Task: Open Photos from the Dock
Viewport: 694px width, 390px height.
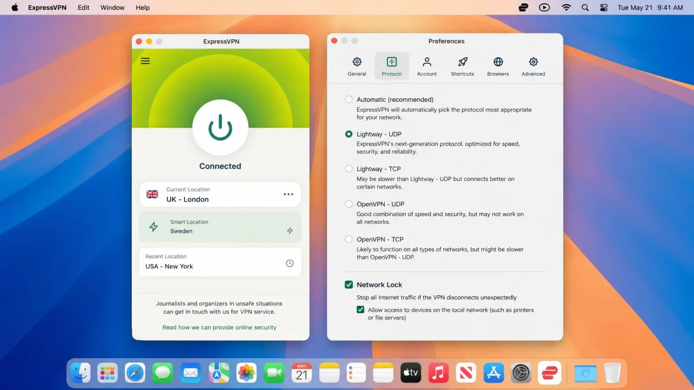Action: point(246,373)
